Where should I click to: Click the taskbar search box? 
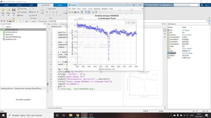[30, 115]
